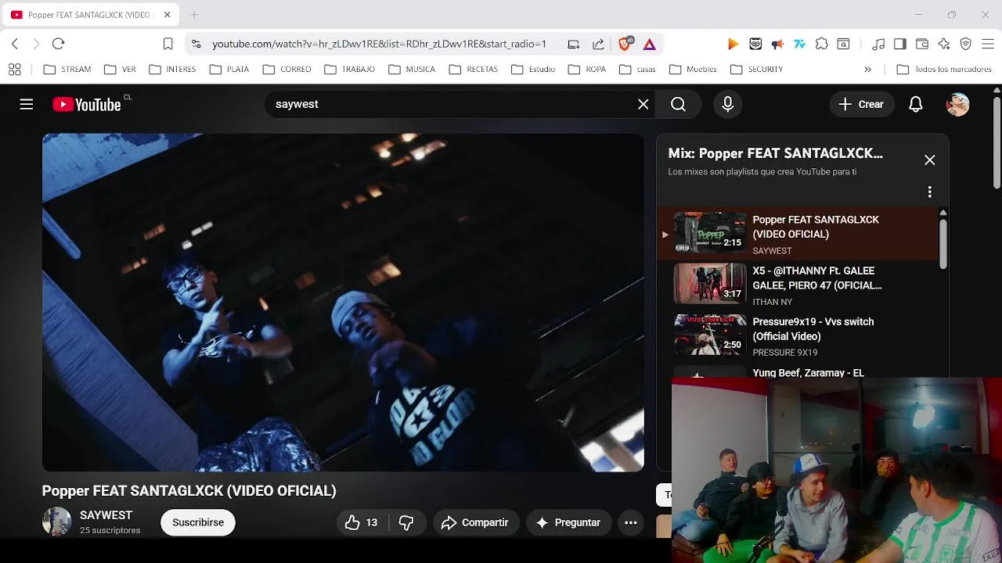Click the Crear create button
The image size is (1002, 563).
pos(861,104)
